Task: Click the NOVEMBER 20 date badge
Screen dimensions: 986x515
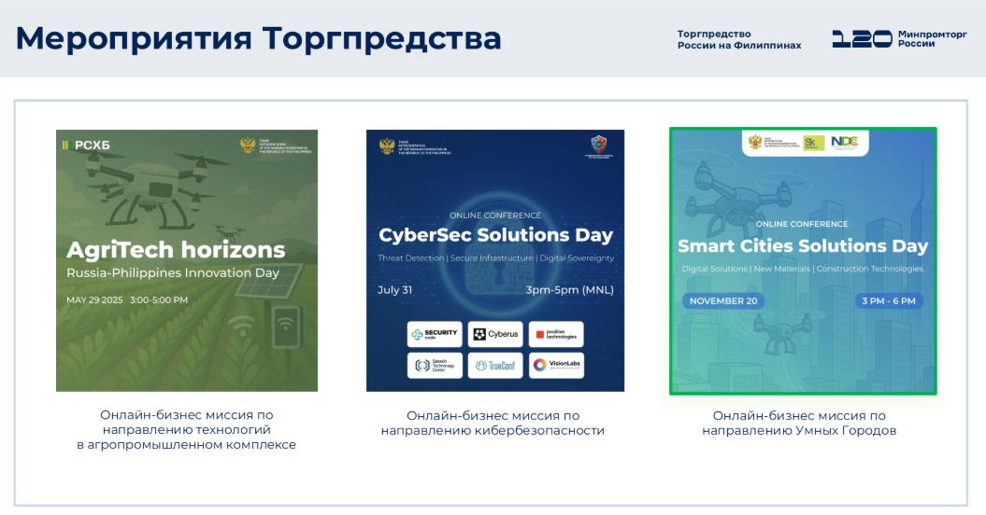Action: pyautogui.click(x=722, y=301)
